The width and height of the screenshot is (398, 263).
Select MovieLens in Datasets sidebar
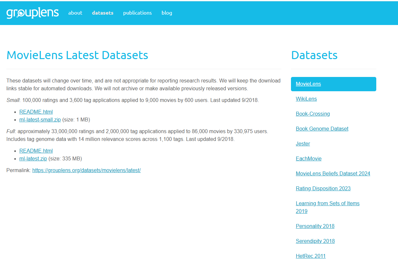point(333,84)
